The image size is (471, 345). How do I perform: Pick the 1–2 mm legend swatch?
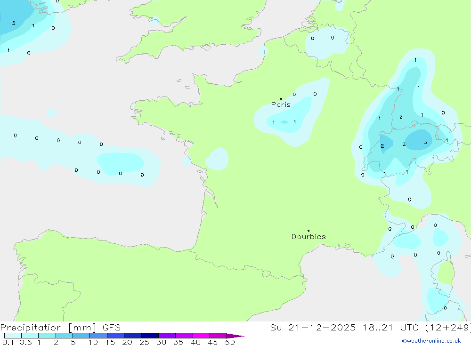pyautogui.click(x=47, y=336)
